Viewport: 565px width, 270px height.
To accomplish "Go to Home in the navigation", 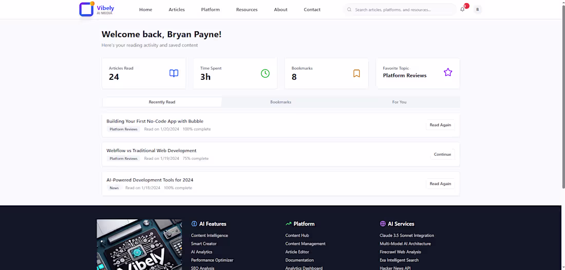I will pos(145,10).
